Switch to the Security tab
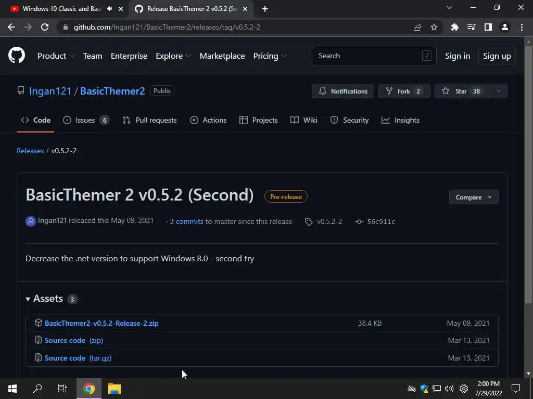This screenshot has width=533, height=399. click(349, 120)
